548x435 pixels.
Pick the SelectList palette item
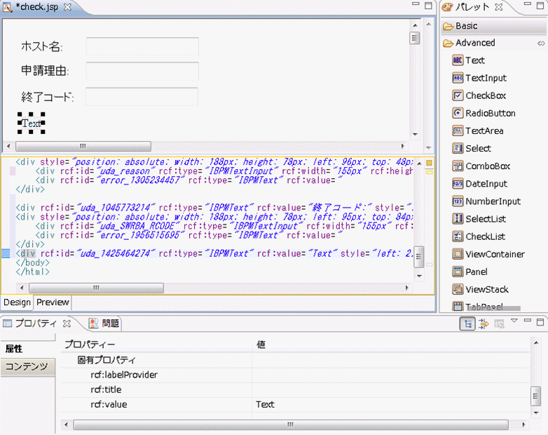point(486,219)
